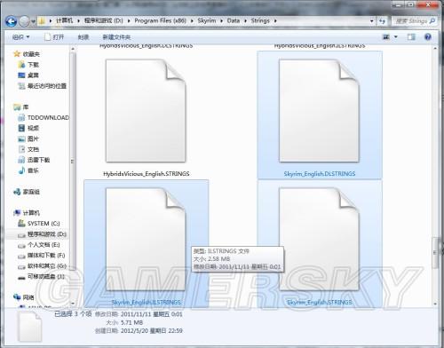Toggle the preview pane icon
The image size is (444, 348).
(x=411, y=37)
